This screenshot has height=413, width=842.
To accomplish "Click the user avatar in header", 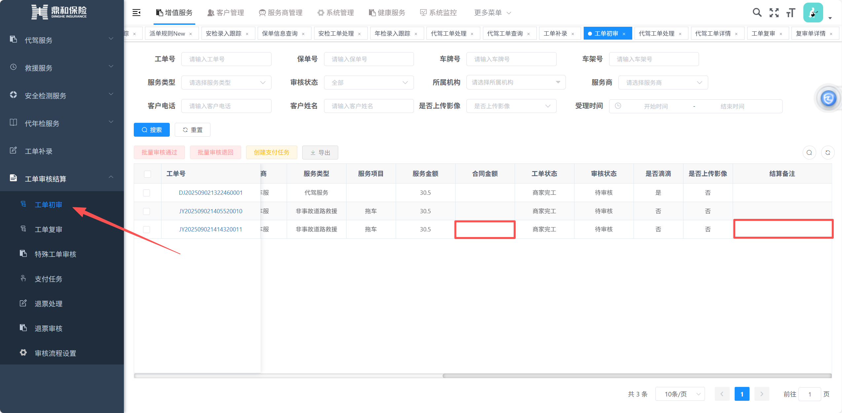I will click(813, 13).
